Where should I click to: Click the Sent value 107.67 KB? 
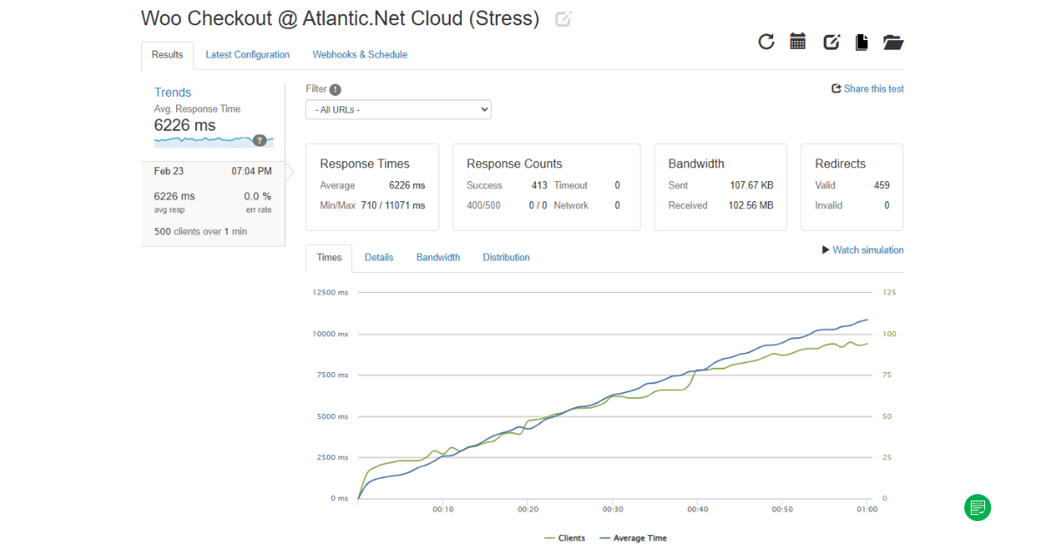click(751, 186)
